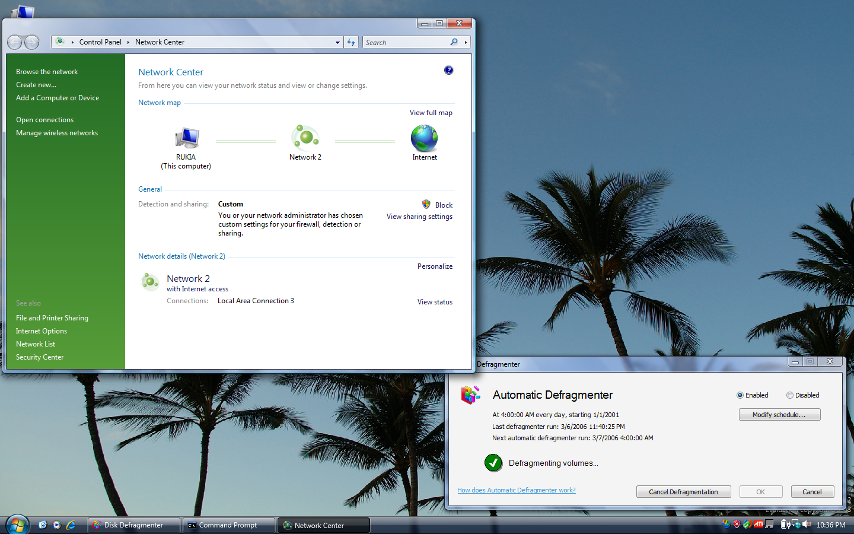854x534 pixels.
Task: Click the Internet globe icon in network map
Action: coord(424,138)
